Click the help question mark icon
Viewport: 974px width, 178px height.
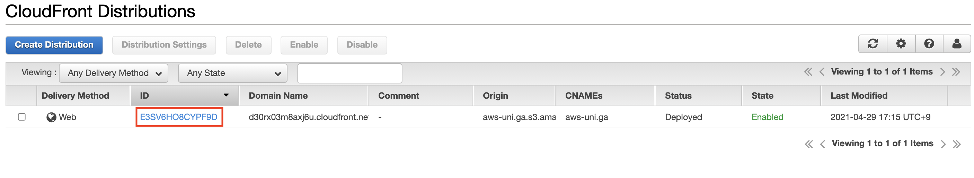(929, 44)
